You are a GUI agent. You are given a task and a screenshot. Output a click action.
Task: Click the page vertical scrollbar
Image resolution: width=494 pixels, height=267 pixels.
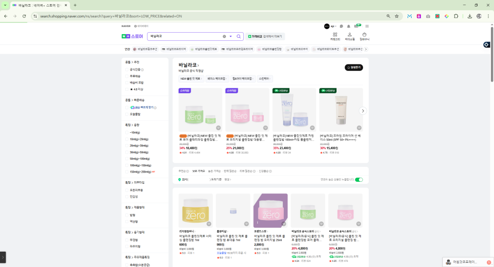click(492, 54)
